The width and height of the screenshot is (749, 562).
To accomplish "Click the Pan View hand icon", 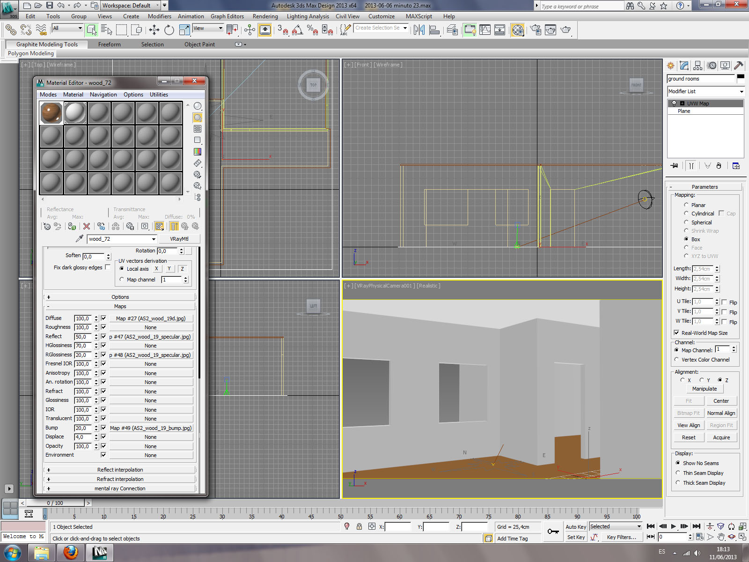I will point(721,537).
